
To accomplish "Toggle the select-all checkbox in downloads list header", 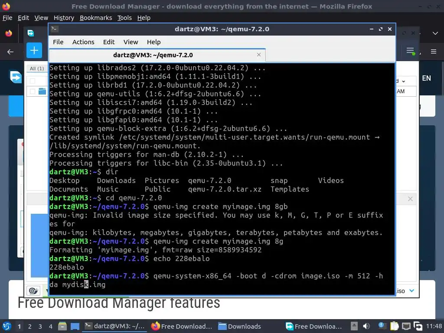I will pos(33,81).
